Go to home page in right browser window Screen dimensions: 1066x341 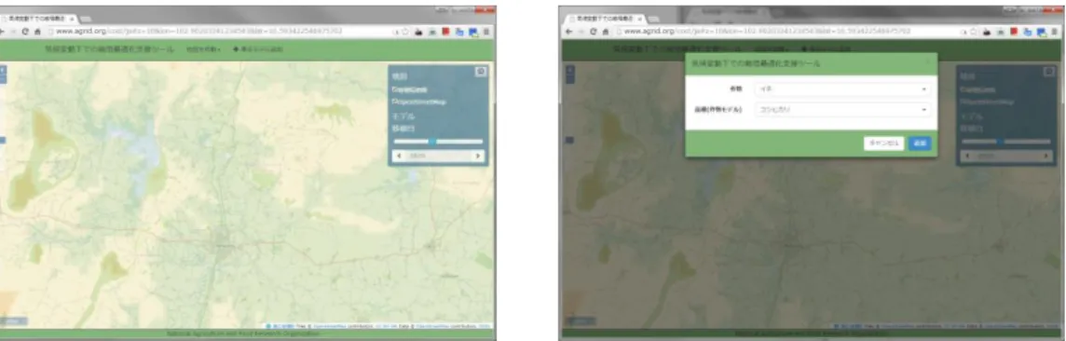[606, 32]
